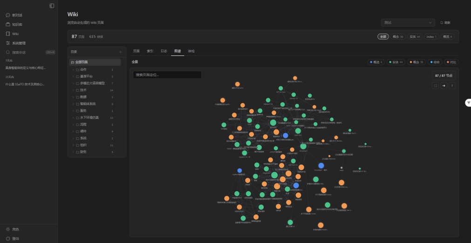
Task: Focus the 搜索页面定位 graph search field
Action: (x=167, y=74)
